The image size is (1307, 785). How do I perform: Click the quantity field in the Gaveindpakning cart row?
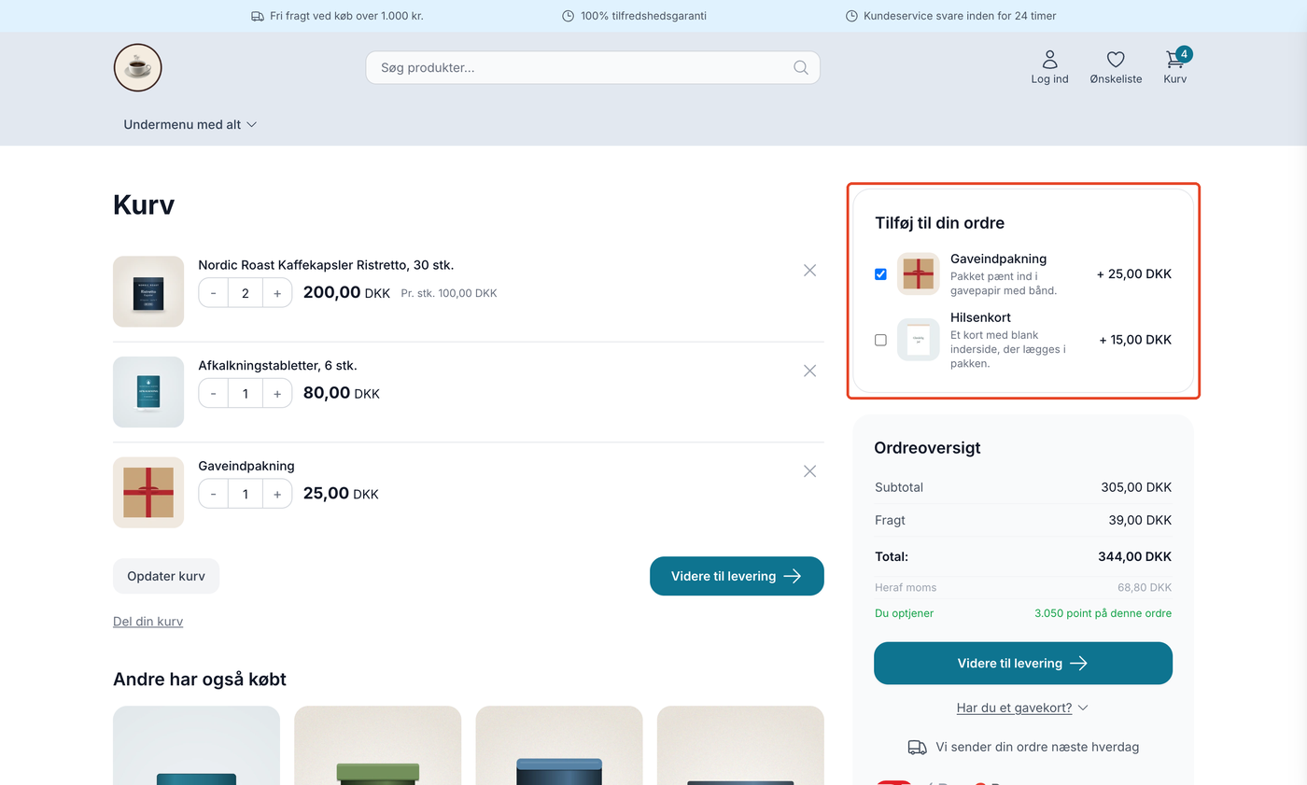pyautogui.click(x=246, y=494)
